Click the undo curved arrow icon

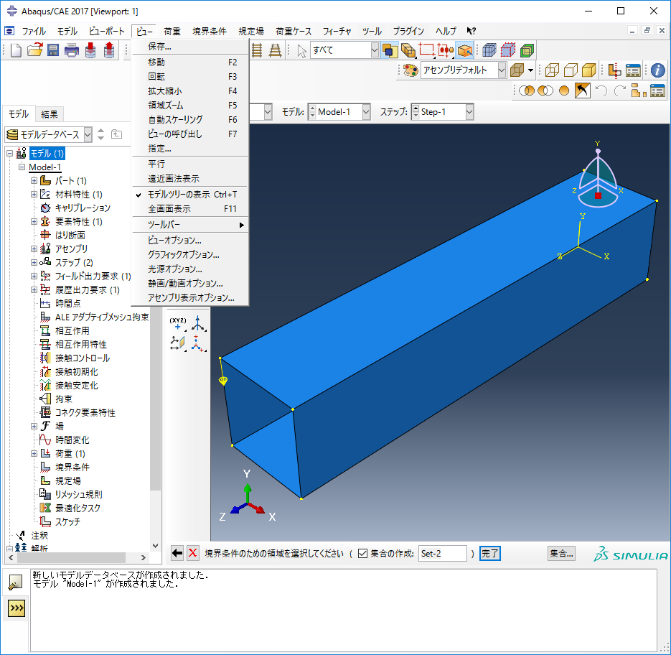601,90
